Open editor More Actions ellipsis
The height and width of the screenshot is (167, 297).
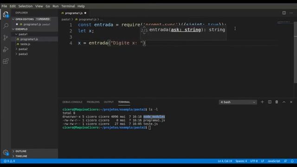[291, 13]
